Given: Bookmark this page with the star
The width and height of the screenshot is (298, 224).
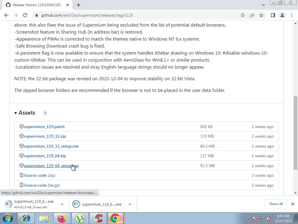Looking at the screenshot, I should [x=261, y=15].
